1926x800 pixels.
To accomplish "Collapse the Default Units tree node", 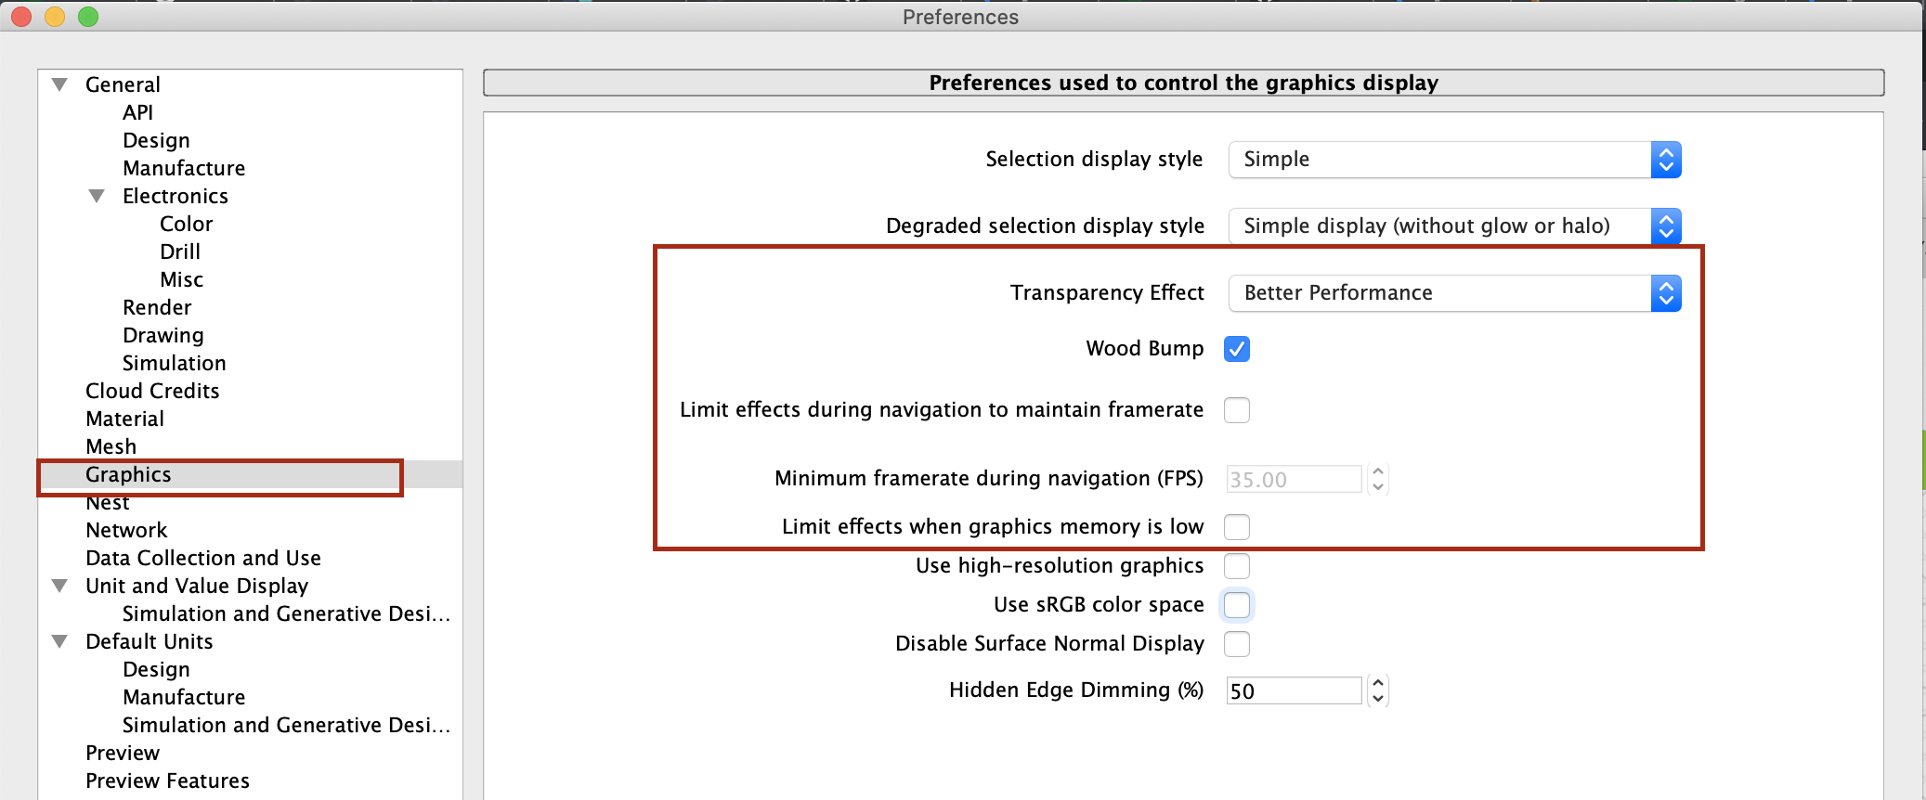I will 60,641.
